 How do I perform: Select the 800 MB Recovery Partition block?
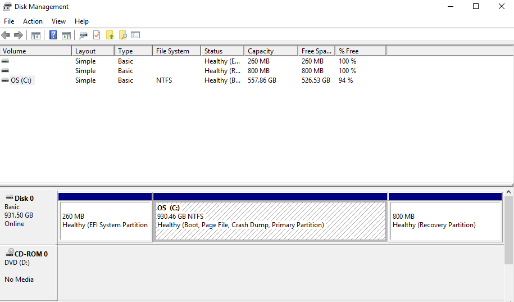[x=445, y=217]
